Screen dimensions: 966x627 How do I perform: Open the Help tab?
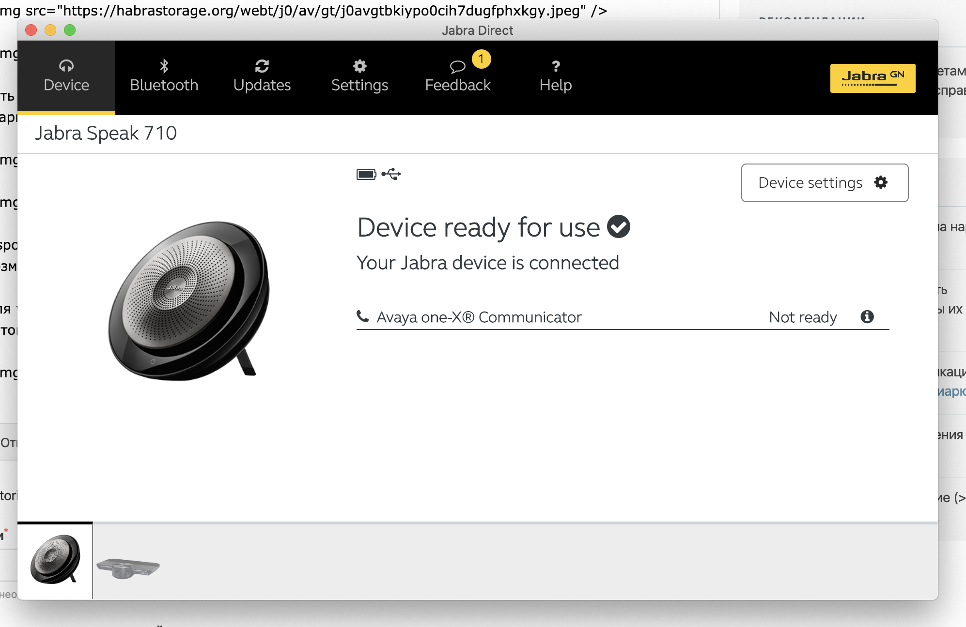click(x=556, y=77)
